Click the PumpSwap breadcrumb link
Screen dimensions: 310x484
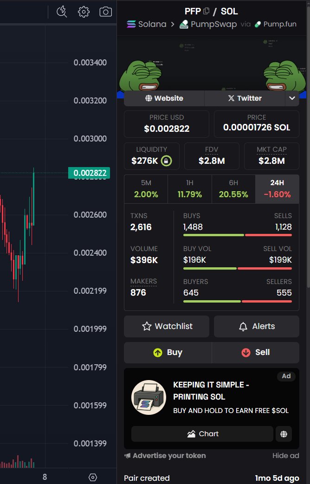point(208,24)
